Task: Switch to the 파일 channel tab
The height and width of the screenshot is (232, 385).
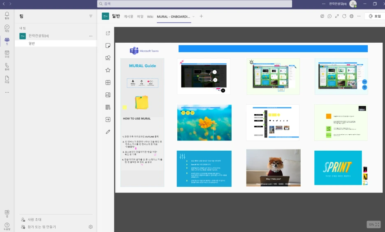Action: coord(140,16)
